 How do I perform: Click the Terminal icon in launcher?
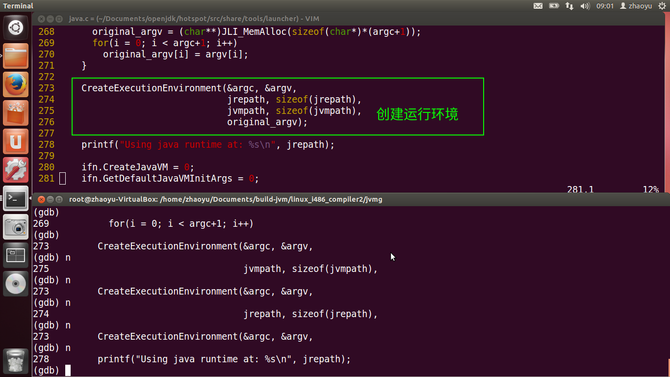(x=16, y=198)
